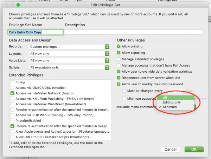Screen dimensions: 211x159
Task: Toggle Access via FileMaker Network (fmapp)
Action: click(13, 93)
